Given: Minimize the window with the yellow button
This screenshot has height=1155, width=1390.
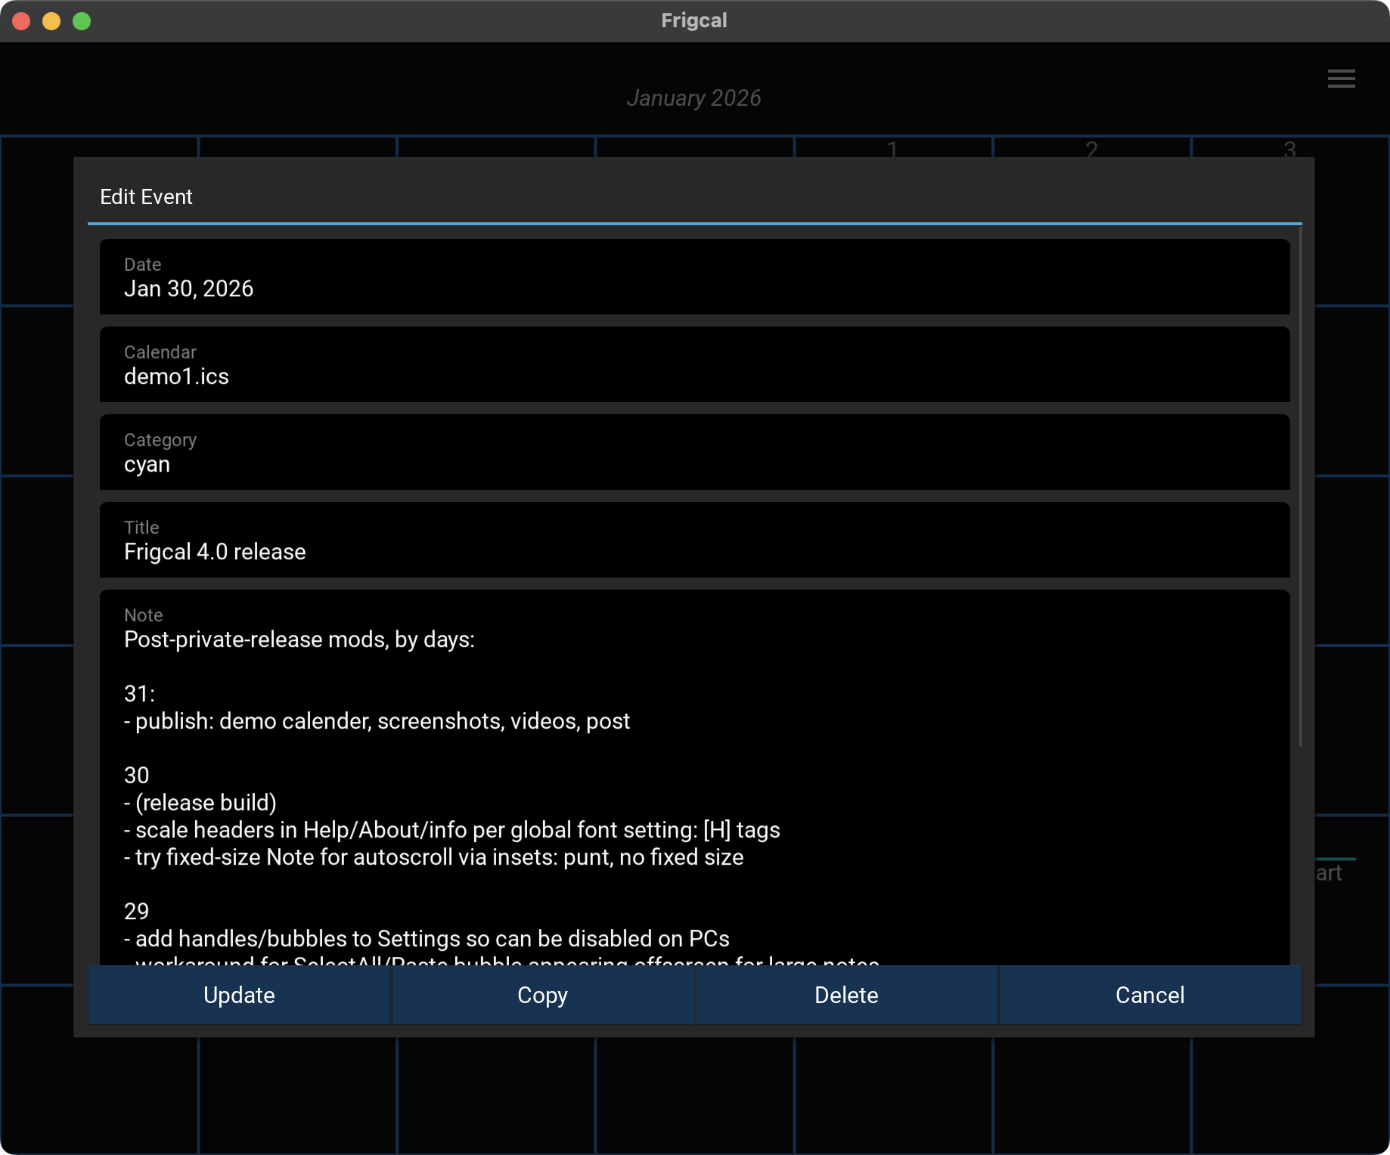Looking at the screenshot, I should 51,21.
